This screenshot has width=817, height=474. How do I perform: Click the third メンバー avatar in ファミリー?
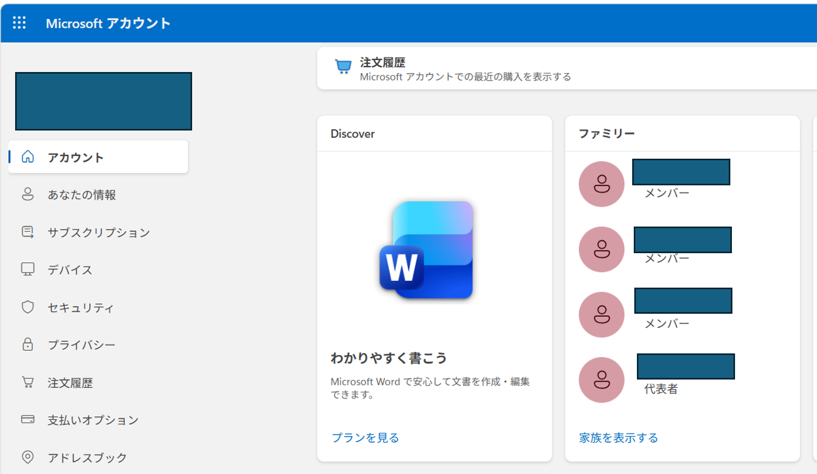point(601,314)
